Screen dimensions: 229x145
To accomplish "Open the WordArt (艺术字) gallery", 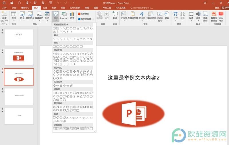I will tap(142, 16).
